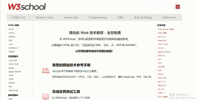The height and width of the screenshot is (100, 198).
Task: Click the 领先的 Web 技术教程 headline
Action: [x=95, y=33]
